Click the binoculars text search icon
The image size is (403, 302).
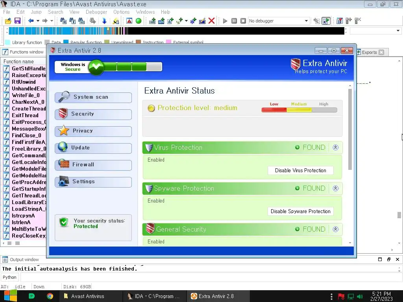72,21
